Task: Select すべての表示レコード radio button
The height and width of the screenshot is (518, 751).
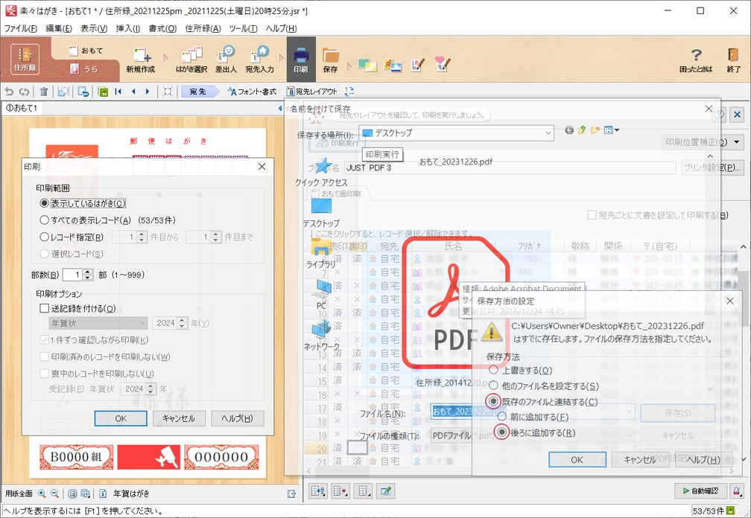Action: 45,220
